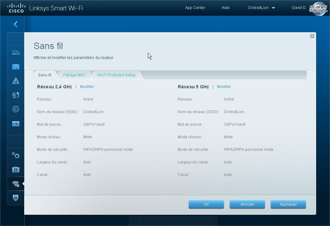Click the 2,4 GHz security mode value

pyautogui.click(x=108, y=150)
